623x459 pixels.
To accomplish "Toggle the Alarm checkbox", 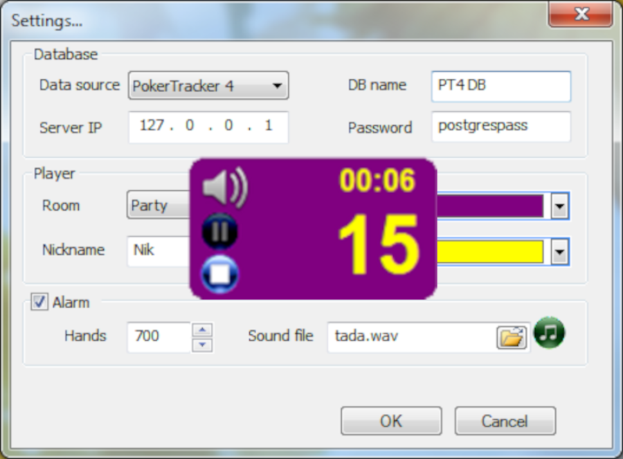I will (39, 303).
